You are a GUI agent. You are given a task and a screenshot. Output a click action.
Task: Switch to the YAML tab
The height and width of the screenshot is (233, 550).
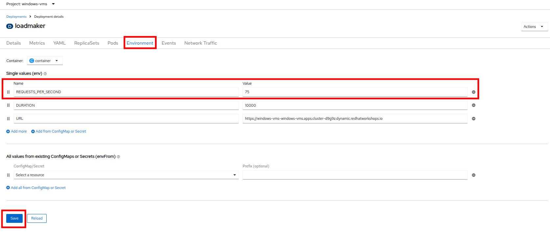click(x=59, y=43)
